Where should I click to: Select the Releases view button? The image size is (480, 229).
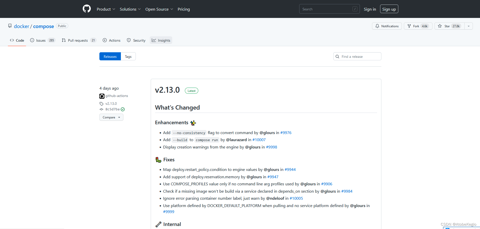tap(110, 57)
